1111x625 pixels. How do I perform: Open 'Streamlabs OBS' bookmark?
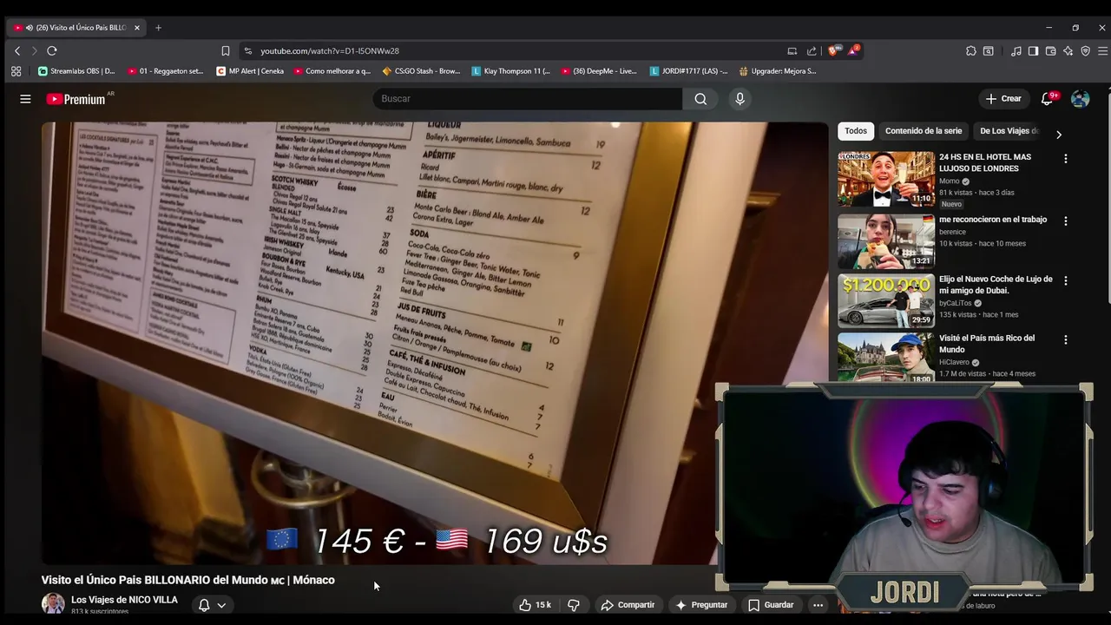click(x=76, y=71)
